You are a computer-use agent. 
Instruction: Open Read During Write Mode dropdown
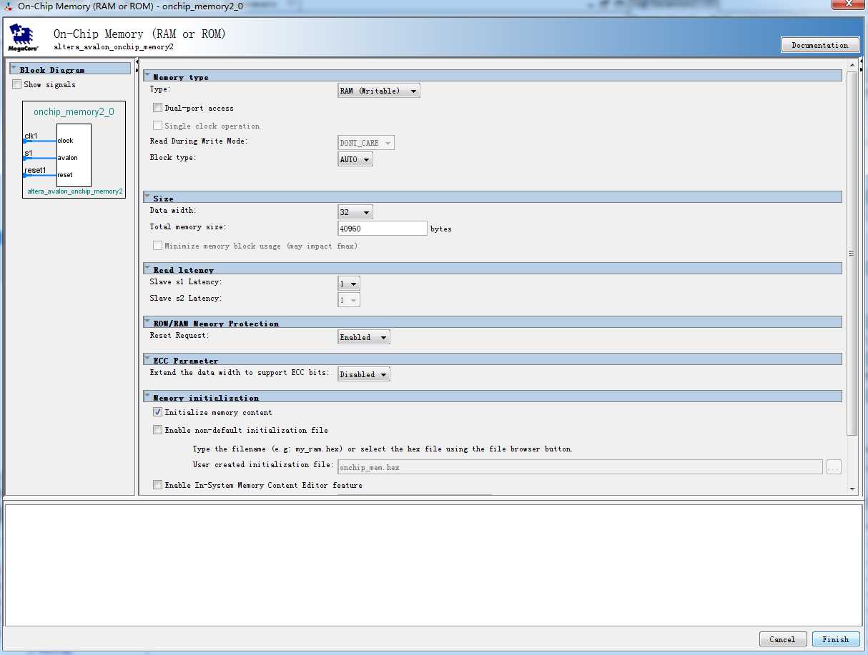[x=366, y=143]
